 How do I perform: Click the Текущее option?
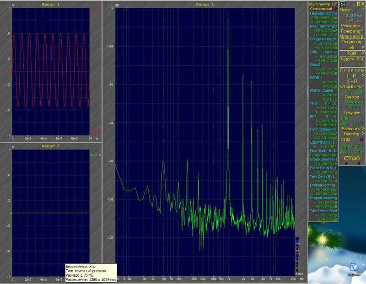point(352,113)
